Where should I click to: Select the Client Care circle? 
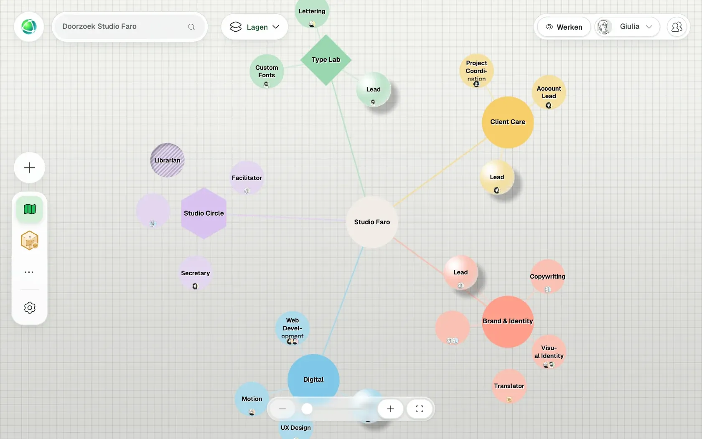[508, 122]
